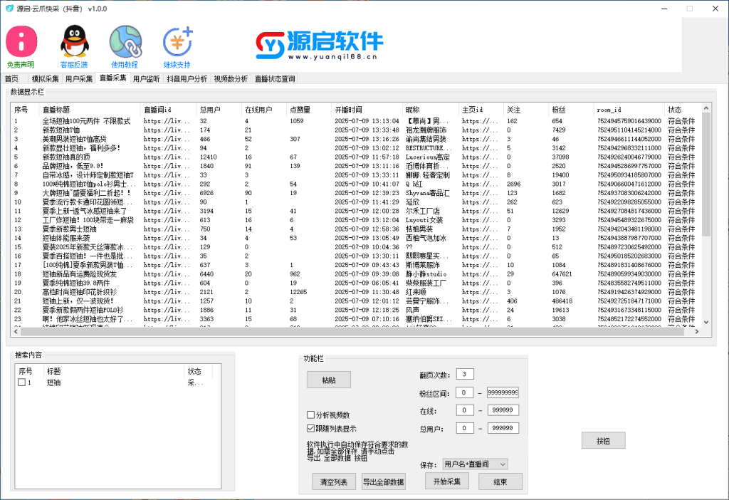The height and width of the screenshot is (500, 729).
Task: Go to the 直播状态查询 tab
Action: point(274,79)
